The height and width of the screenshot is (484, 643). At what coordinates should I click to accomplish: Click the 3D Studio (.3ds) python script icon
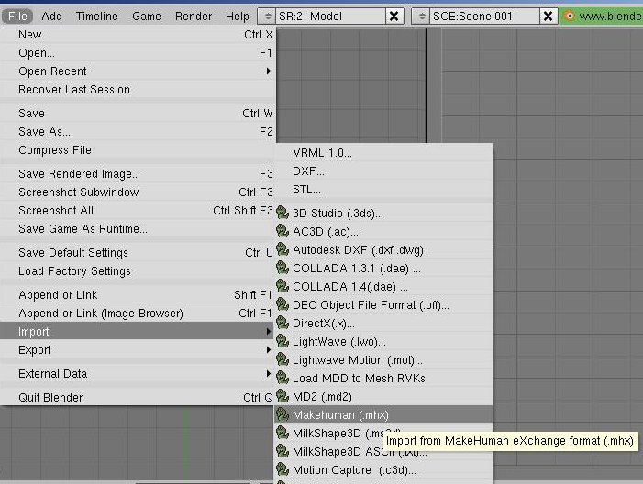point(283,213)
